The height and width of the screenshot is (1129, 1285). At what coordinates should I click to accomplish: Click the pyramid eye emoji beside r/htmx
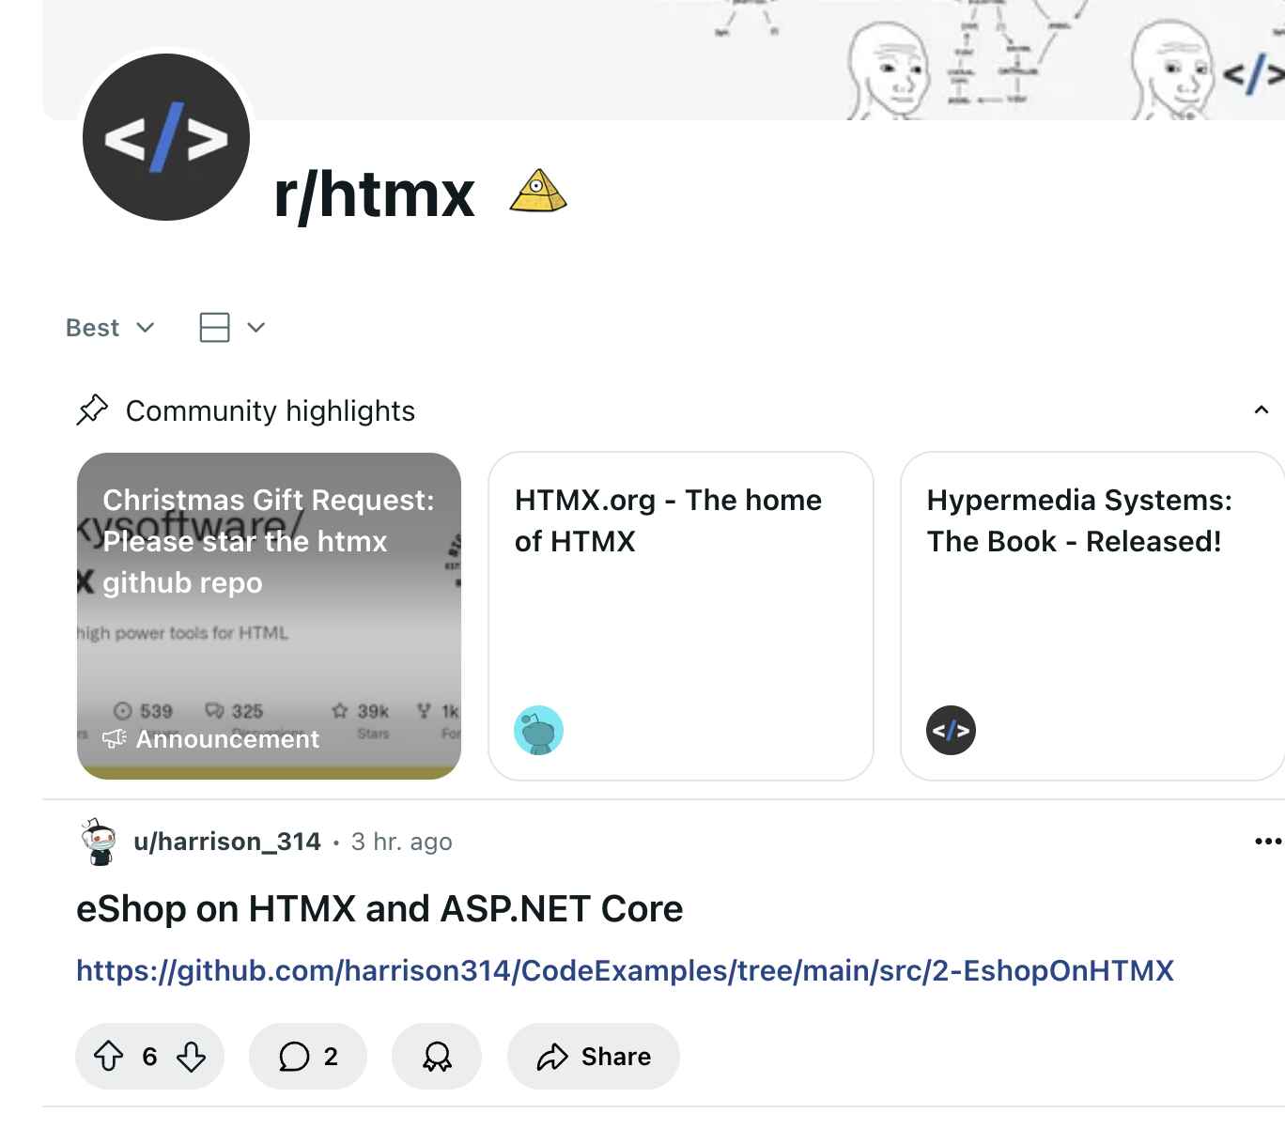[x=537, y=191]
